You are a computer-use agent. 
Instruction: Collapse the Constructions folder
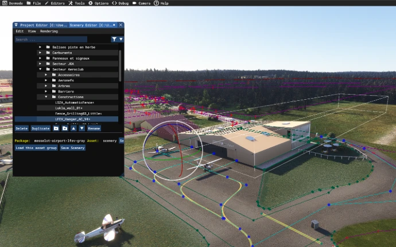pyautogui.click(x=47, y=97)
